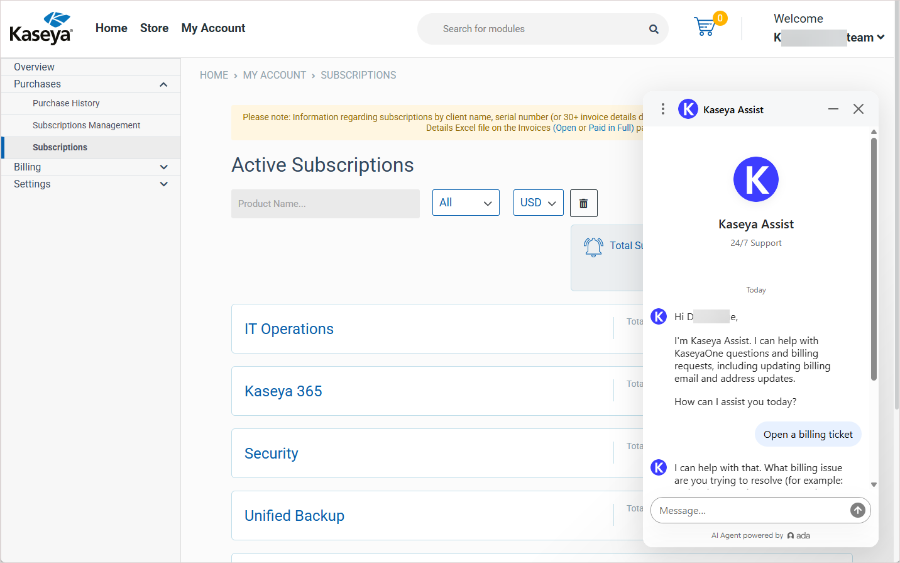The height and width of the screenshot is (563, 900).
Task: Open the shopping cart icon
Action: 705,27
